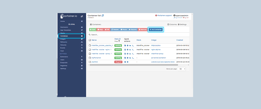Click the Networks sitemap icon
The width and height of the screenshot is (261, 109).
point(82,42)
